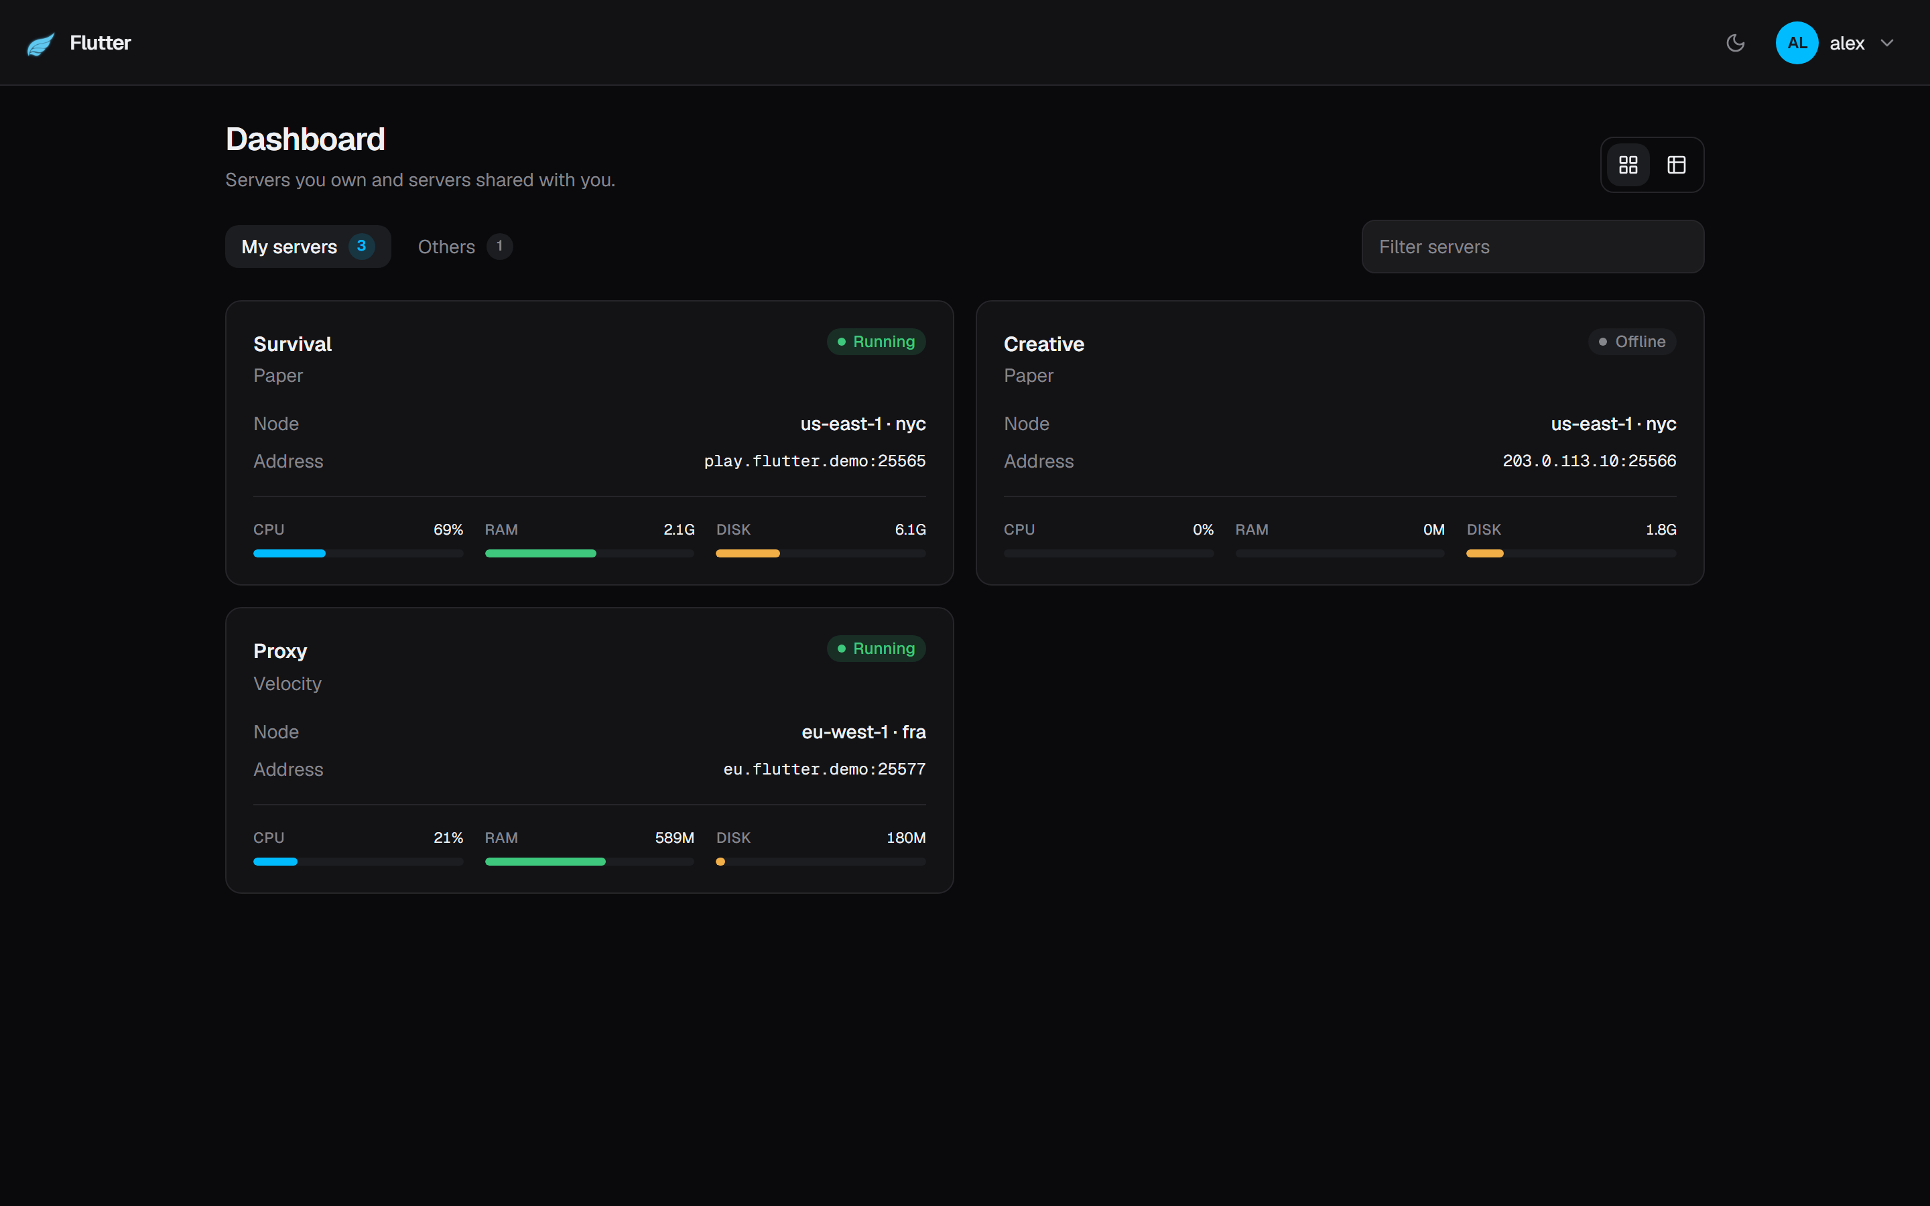
Task: Click the Velocity label under Proxy
Action: pos(287,683)
